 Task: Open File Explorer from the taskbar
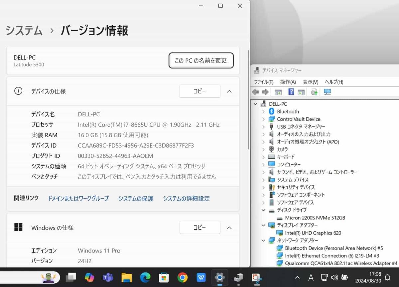coord(127,277)
